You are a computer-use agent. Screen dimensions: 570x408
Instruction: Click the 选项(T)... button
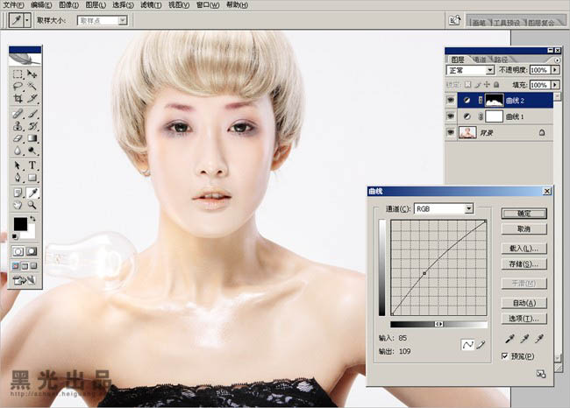pos(524,319)
